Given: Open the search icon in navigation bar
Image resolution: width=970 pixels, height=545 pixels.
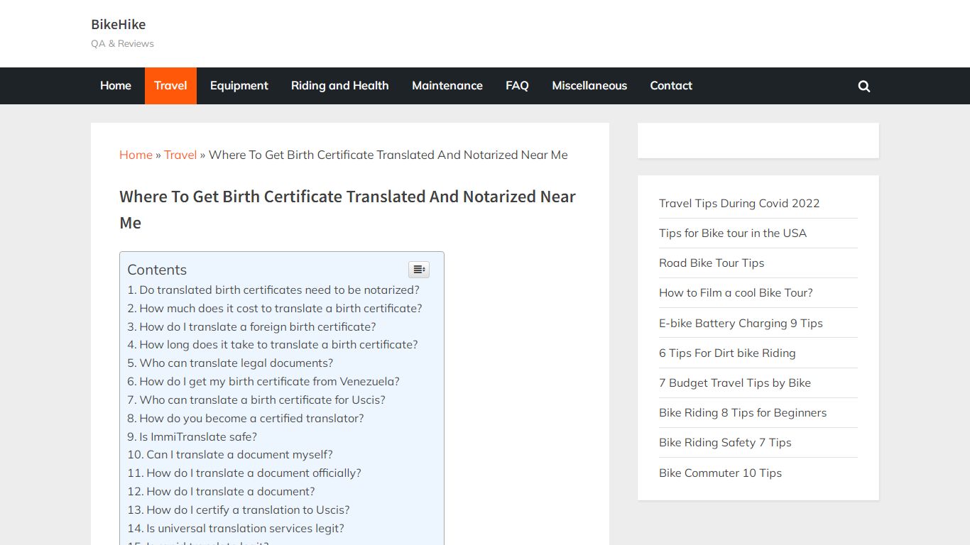Looking at the screenshot, I should 863,86.
